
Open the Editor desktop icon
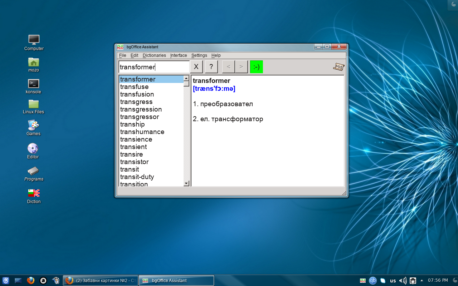click(33, 151)
